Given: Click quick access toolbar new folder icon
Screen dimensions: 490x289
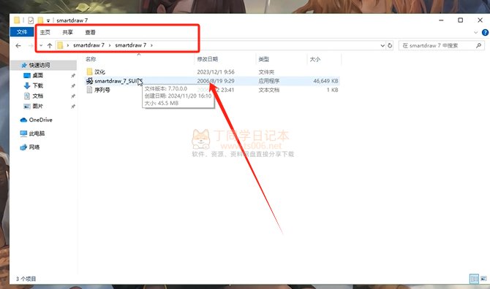Looking at the screenshot, I should [x=40, y=20].
